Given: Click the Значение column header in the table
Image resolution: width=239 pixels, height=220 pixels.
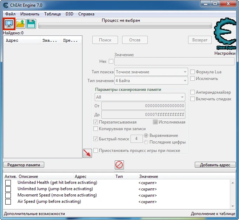Looking at the screenshot, I should point(187,176).
